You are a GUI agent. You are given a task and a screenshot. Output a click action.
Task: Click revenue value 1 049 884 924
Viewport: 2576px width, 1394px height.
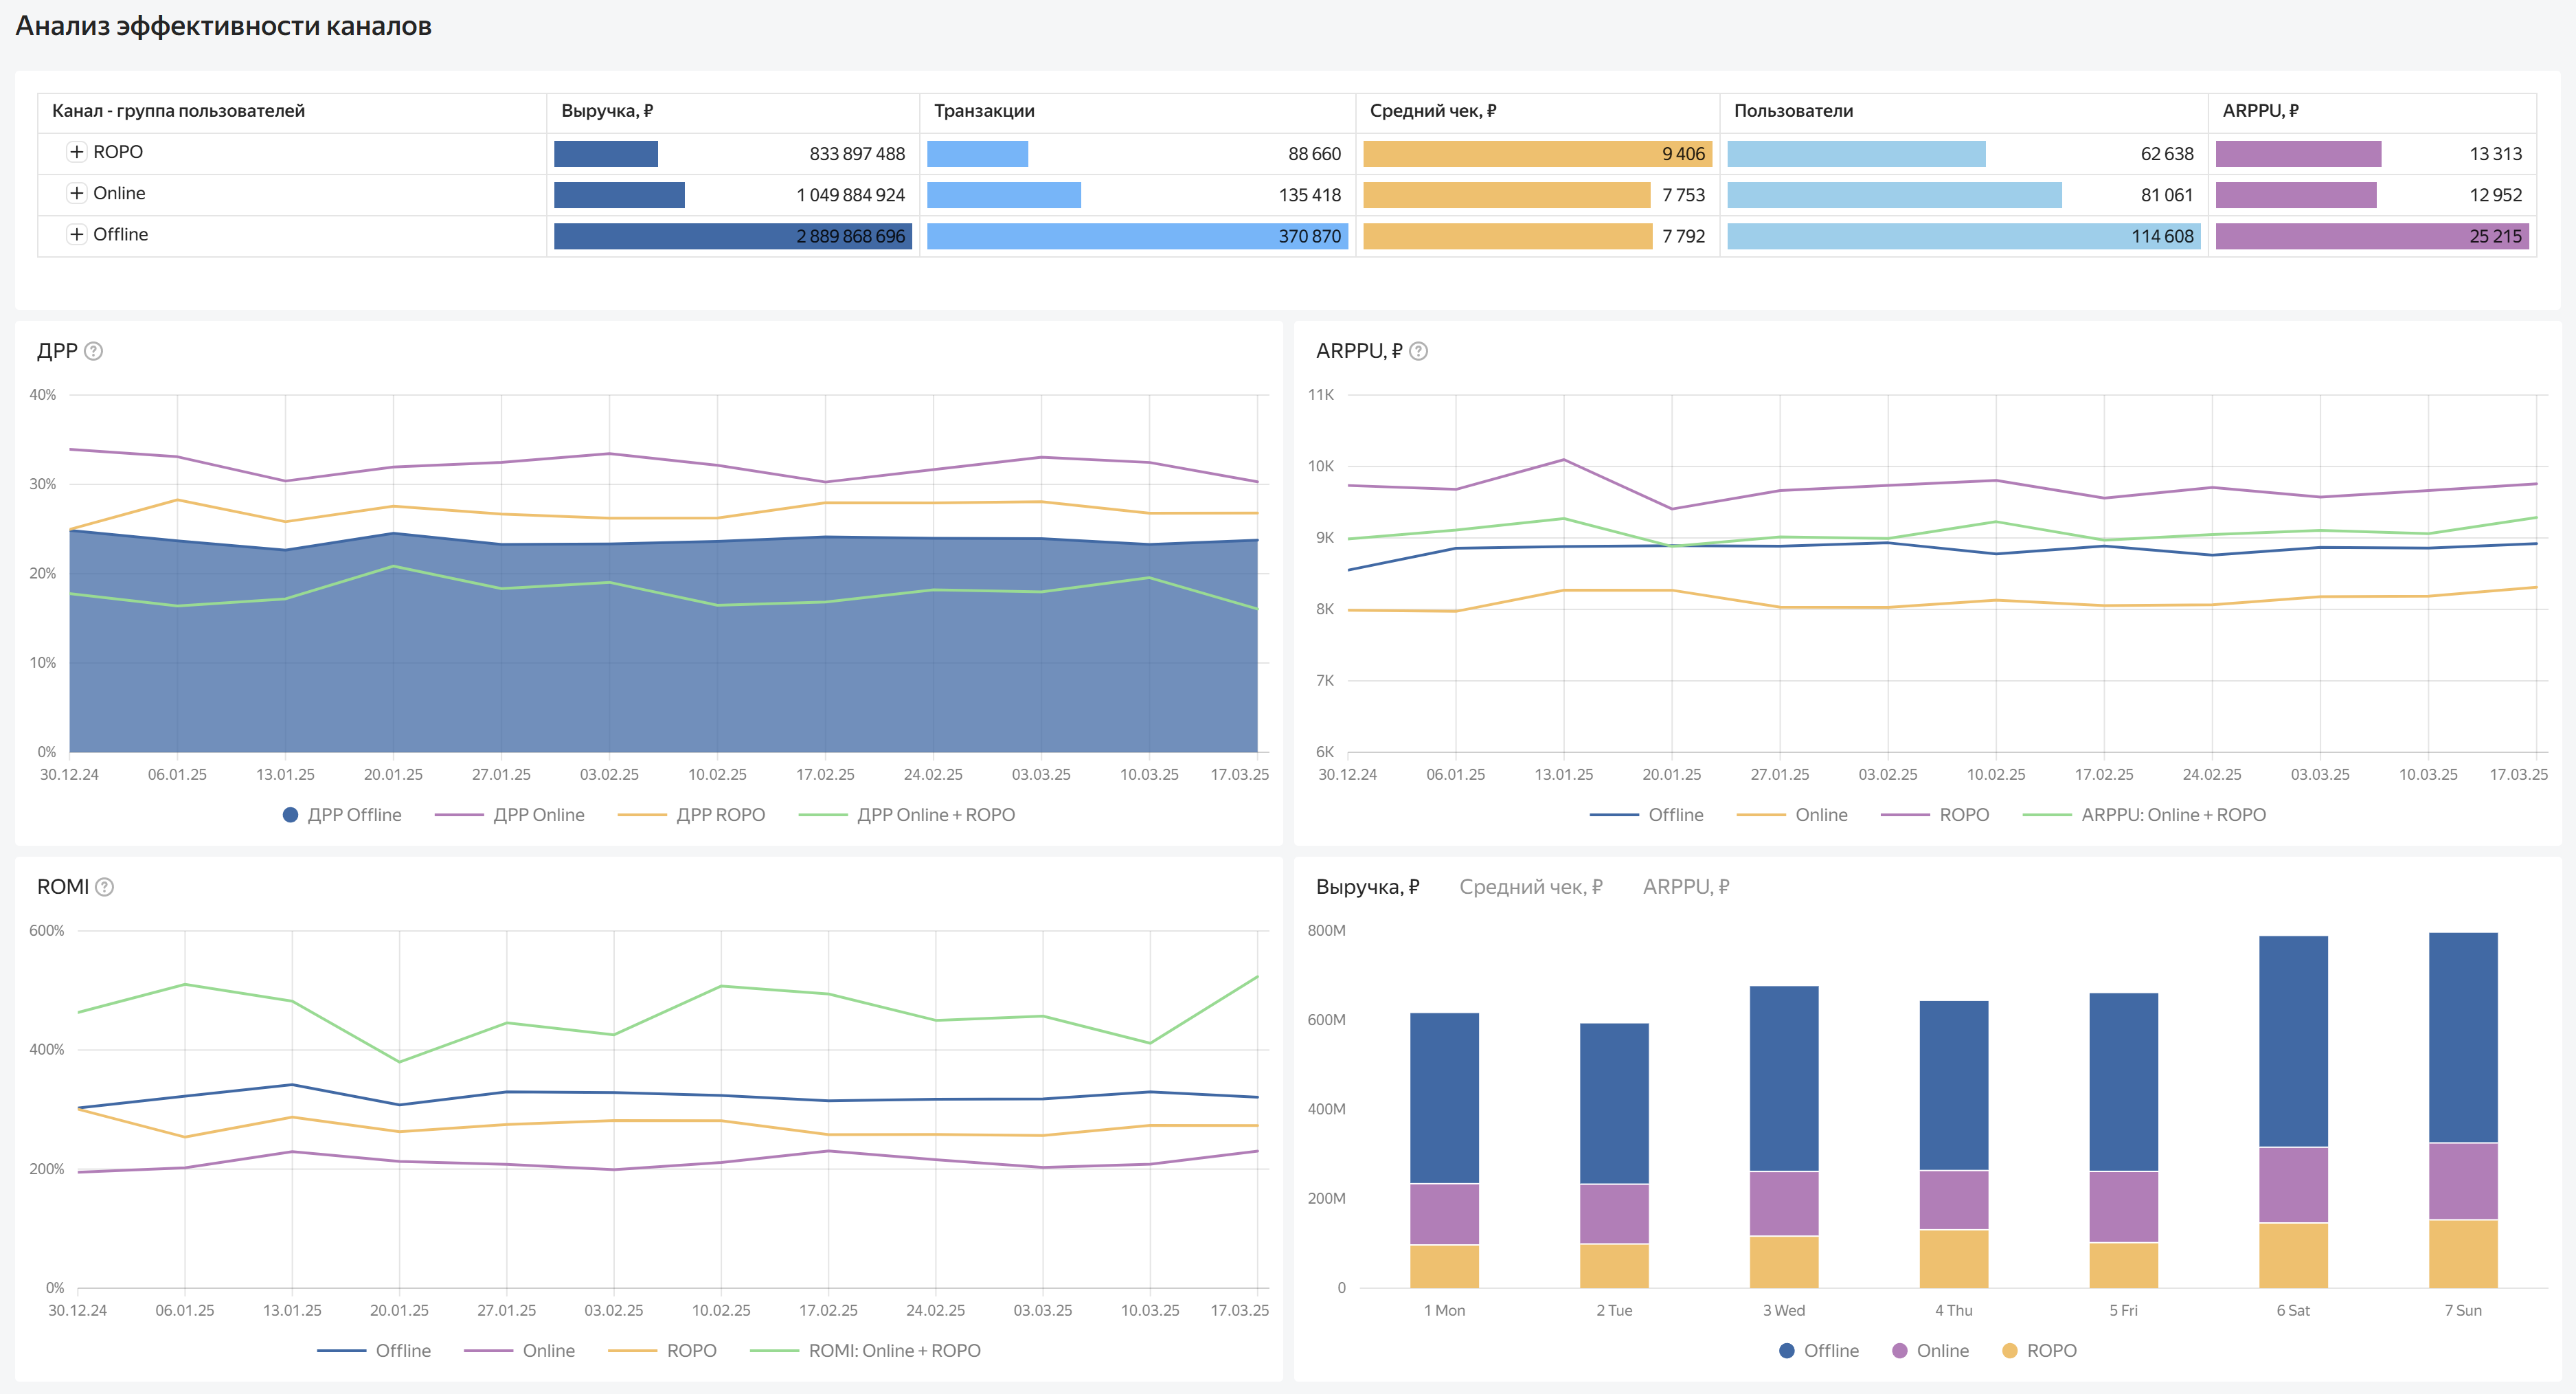pos(850,195)
